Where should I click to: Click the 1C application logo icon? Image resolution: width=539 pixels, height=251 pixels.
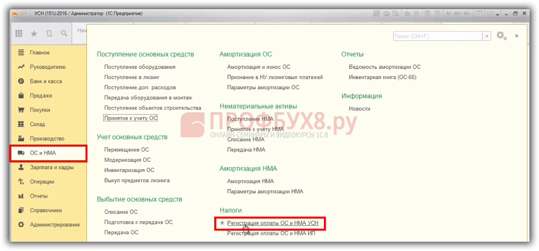click(14, 13)
